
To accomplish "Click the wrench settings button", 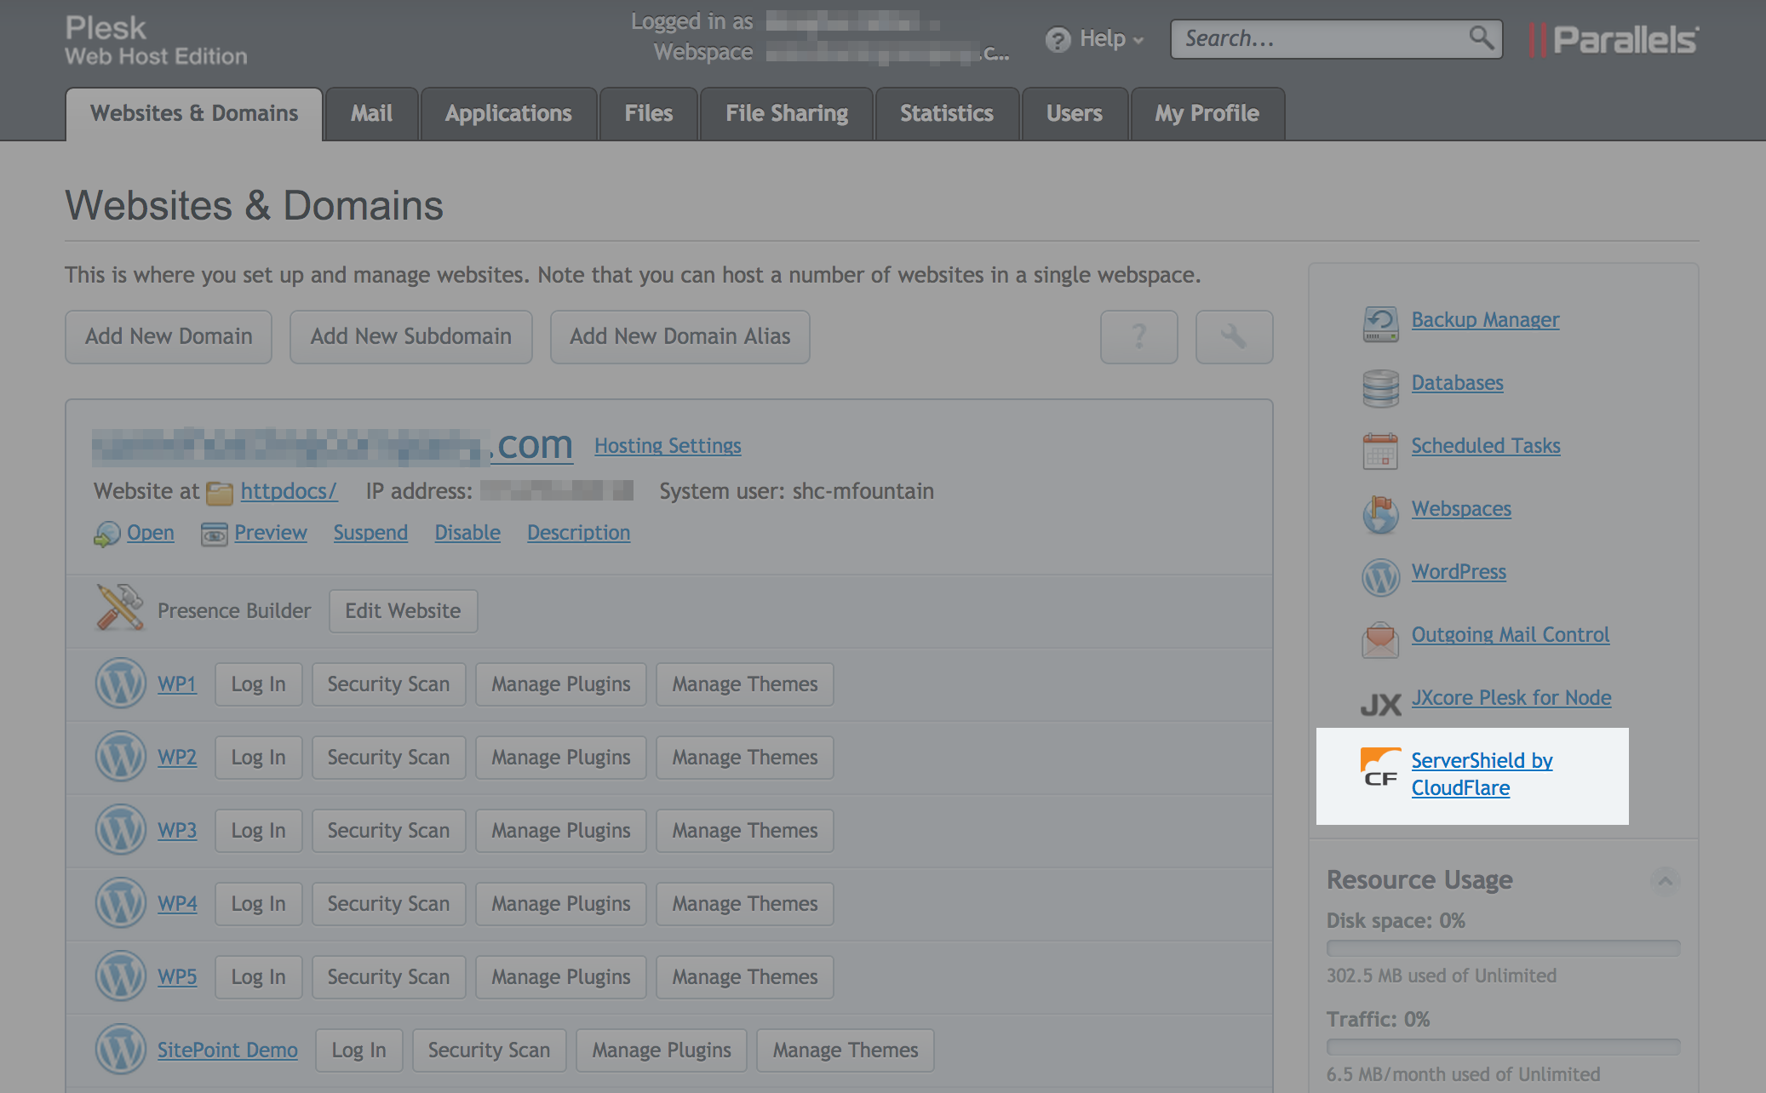I will pyautogui.click(x=1234, y=337).
